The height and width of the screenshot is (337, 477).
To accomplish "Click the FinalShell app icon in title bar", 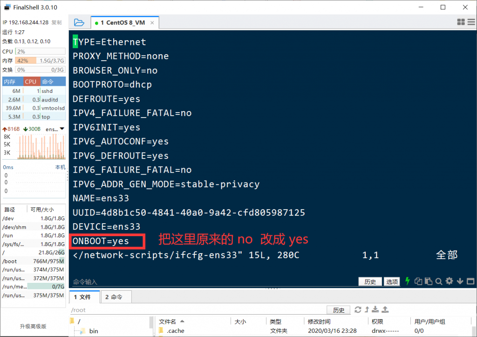I will (7, 7).
